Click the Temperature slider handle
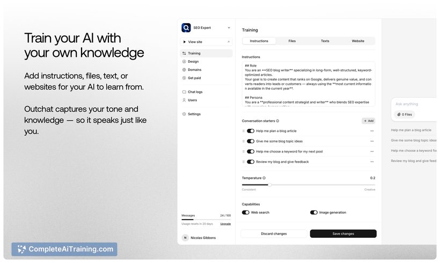The height and width of the screenshot is (263, 440). pos(269,185)
